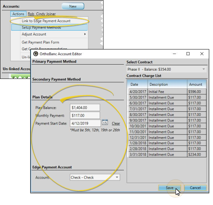Select the 6/30/2017 date cell
Viewport: 213px width, 205px height.
click(138, 103)
